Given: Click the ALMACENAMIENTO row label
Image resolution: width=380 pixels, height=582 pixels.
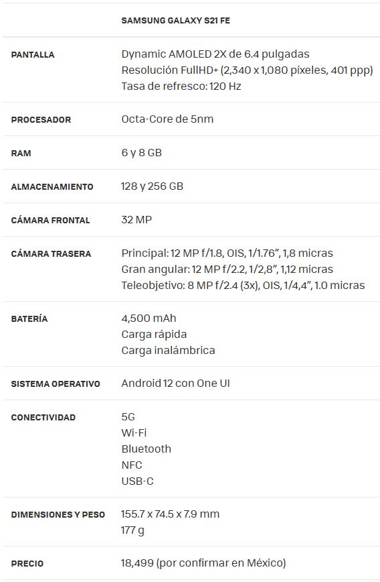Looking at the screenshot, I should [52, 186].
